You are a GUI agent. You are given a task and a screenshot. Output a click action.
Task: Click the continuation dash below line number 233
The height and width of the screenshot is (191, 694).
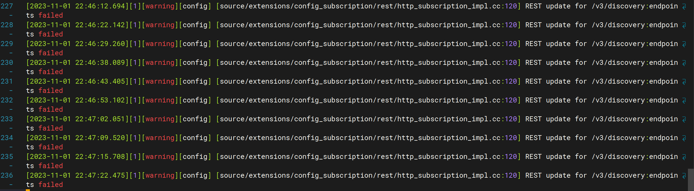click(x=11, y=128)
